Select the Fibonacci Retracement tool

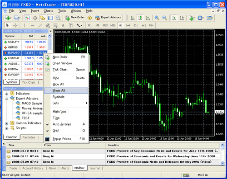[55, 25]
